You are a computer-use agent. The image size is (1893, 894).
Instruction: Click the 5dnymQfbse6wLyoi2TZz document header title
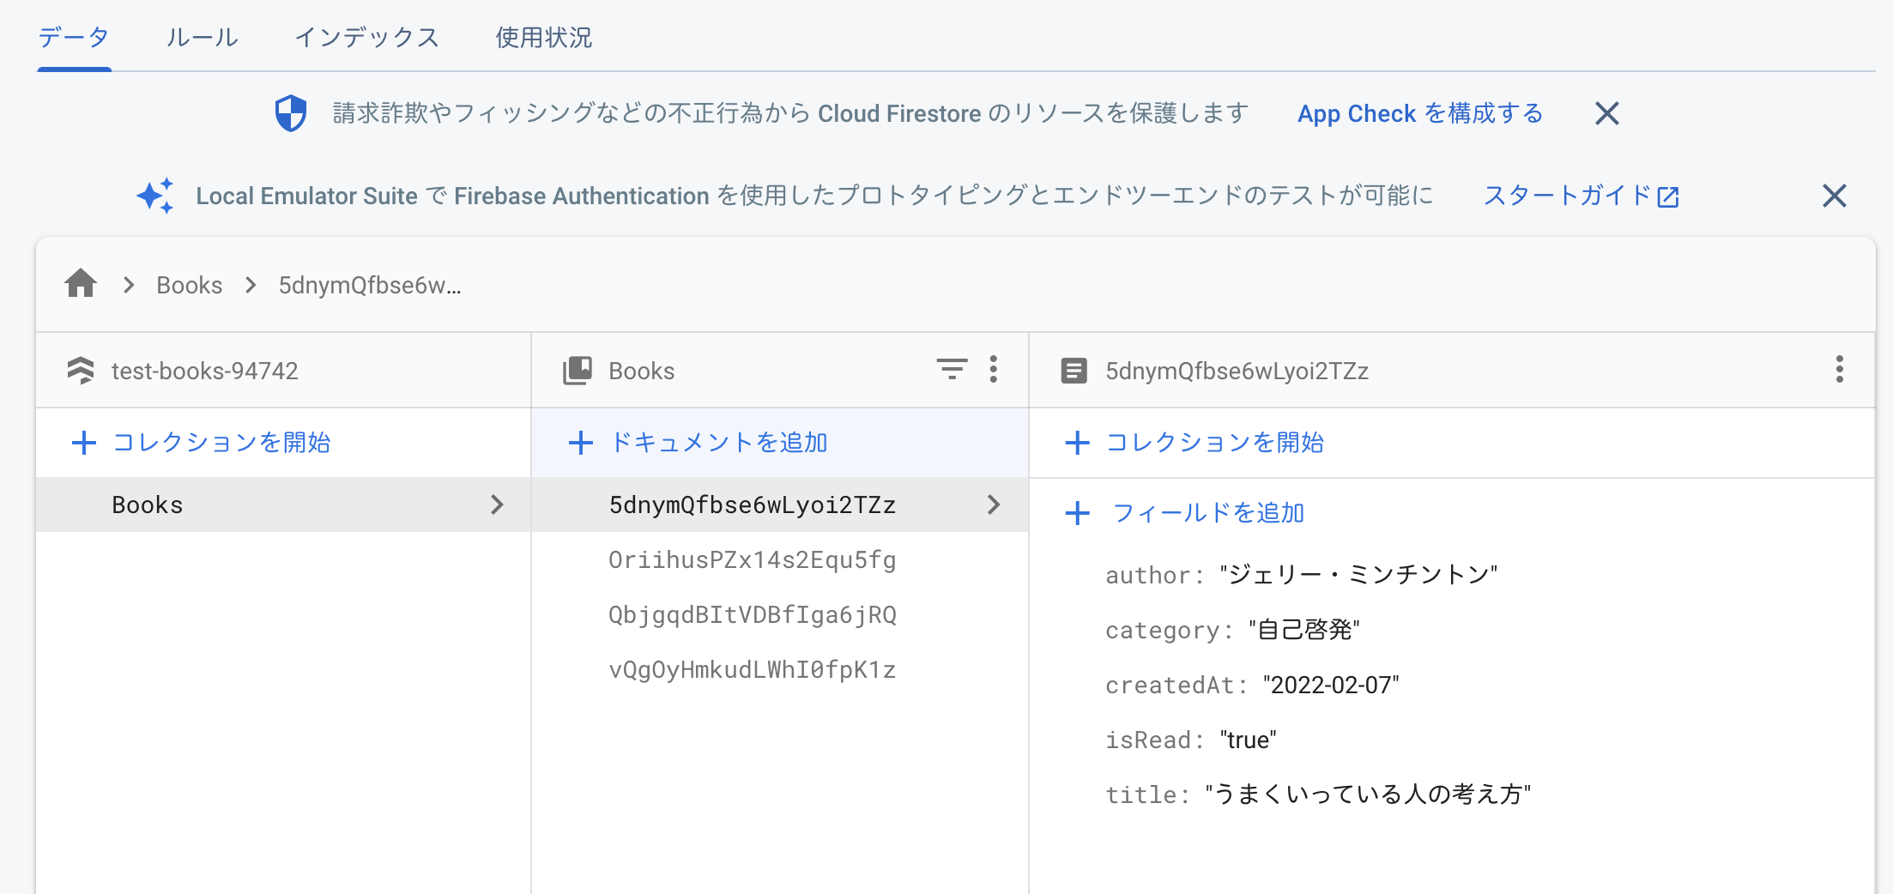(x=1237, y=371)
